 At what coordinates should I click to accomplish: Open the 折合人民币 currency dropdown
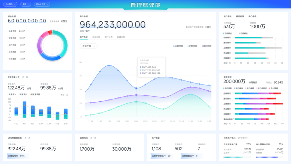coord(42,4)
